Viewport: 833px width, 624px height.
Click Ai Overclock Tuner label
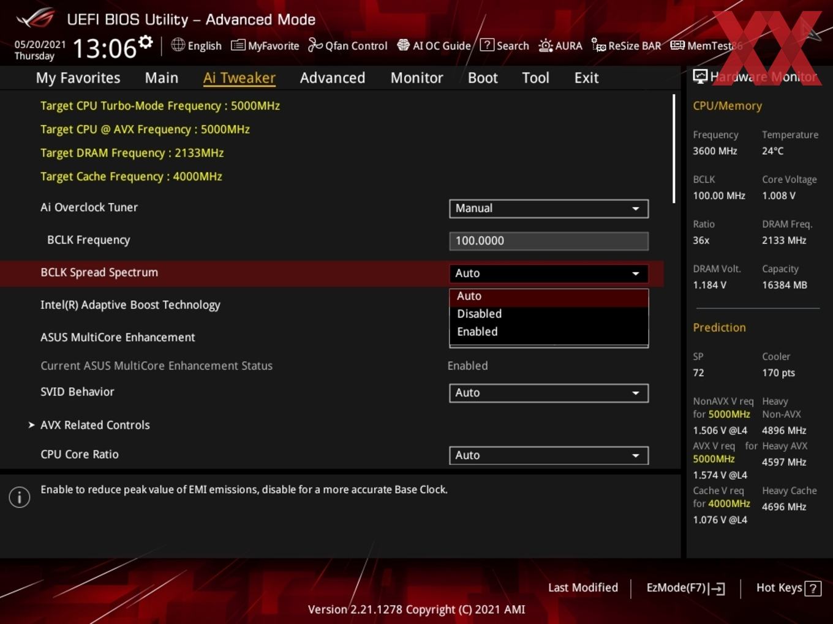(x=89, y=207)
